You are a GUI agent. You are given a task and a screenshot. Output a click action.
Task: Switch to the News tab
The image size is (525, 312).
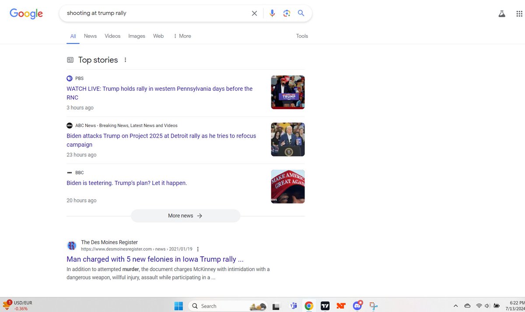tap(90, 36)
